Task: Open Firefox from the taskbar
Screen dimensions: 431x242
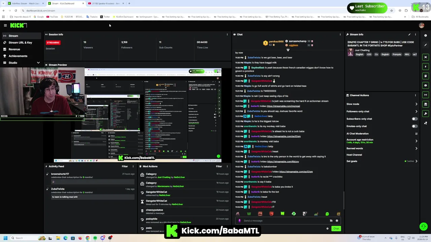Action: pyautogui.click(x=80, y=238)
